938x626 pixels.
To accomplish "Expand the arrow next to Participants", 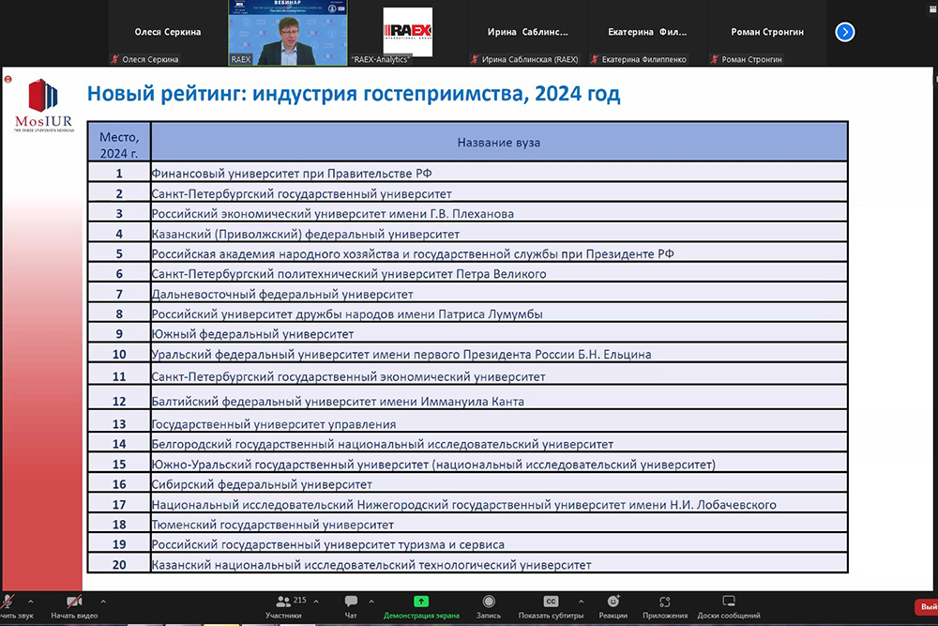I will click(x=315, y=600).
